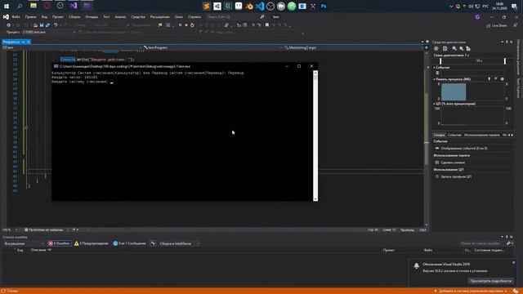The width and height of the screenshot is (523, 294).
Task: Open the Проект menu
Action: 58,16
